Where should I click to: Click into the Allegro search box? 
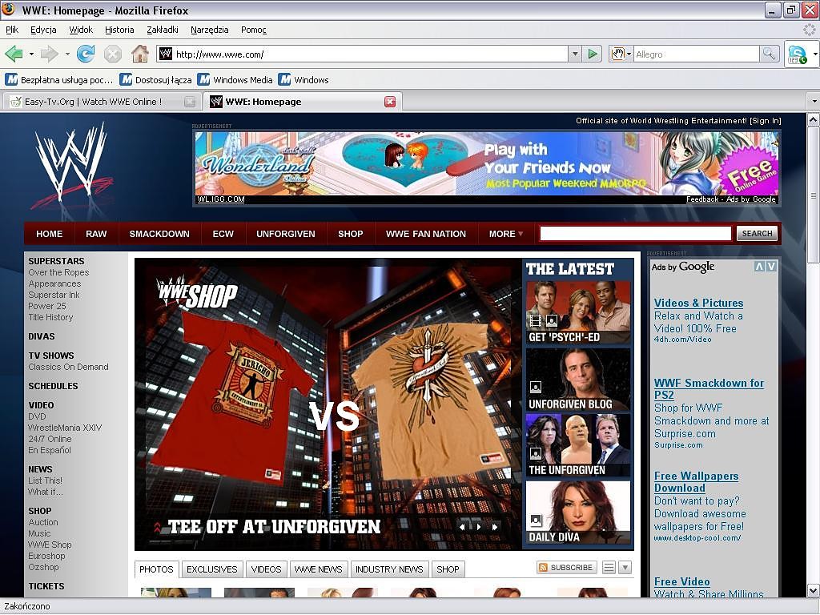coord(697,54)
